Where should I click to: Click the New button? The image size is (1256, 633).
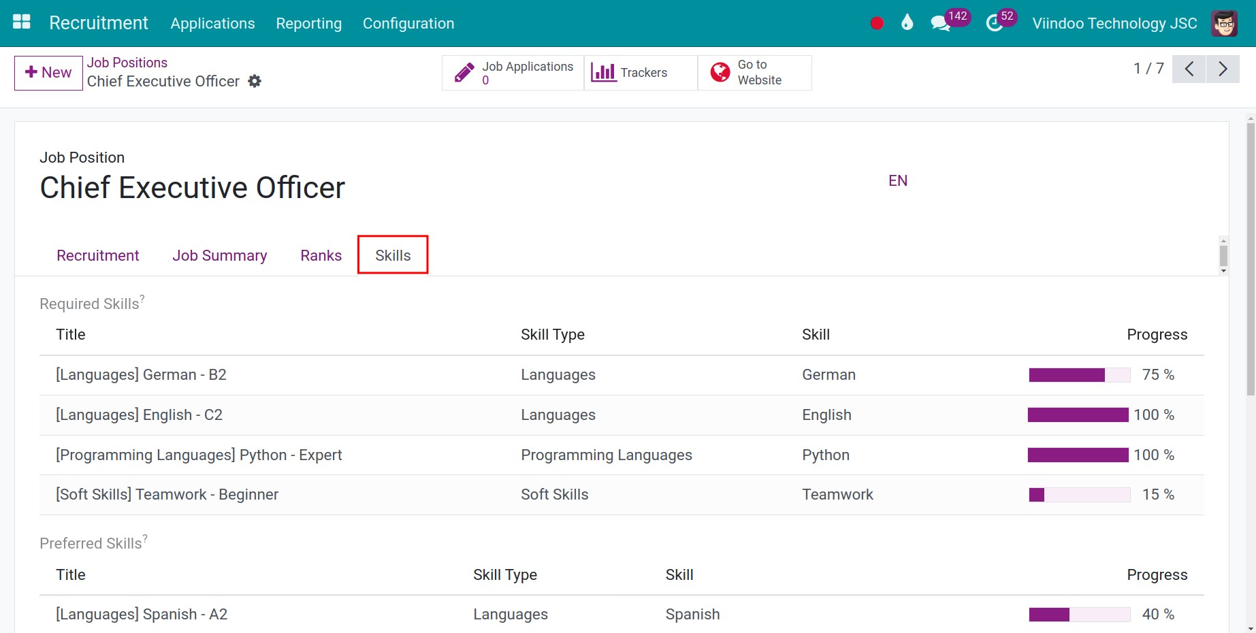[48, 73]
